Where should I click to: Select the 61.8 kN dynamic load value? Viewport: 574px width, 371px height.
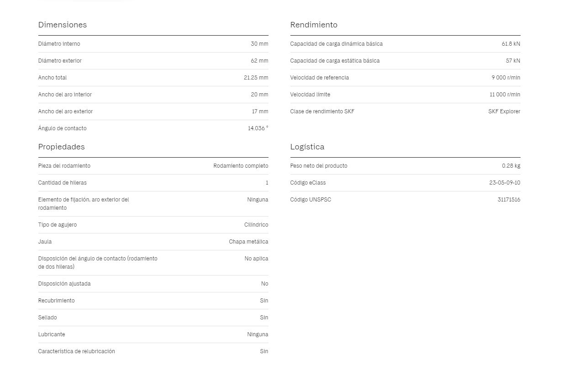(x=511, y=44)
